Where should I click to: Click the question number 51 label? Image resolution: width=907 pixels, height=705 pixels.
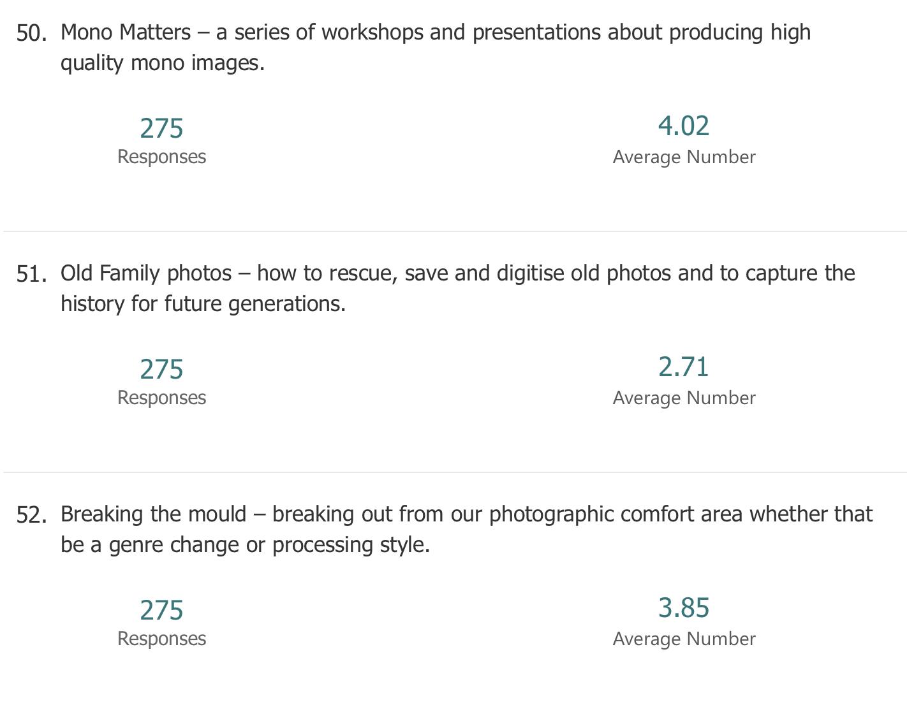pos(31,274)
